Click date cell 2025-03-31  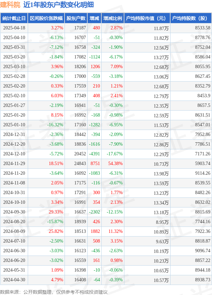14,47
